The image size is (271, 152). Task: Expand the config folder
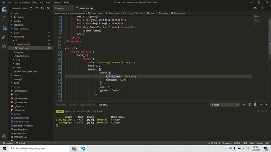17,21
